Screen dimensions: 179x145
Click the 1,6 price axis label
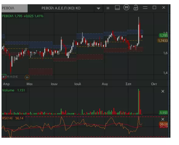(x=165, y=53)
